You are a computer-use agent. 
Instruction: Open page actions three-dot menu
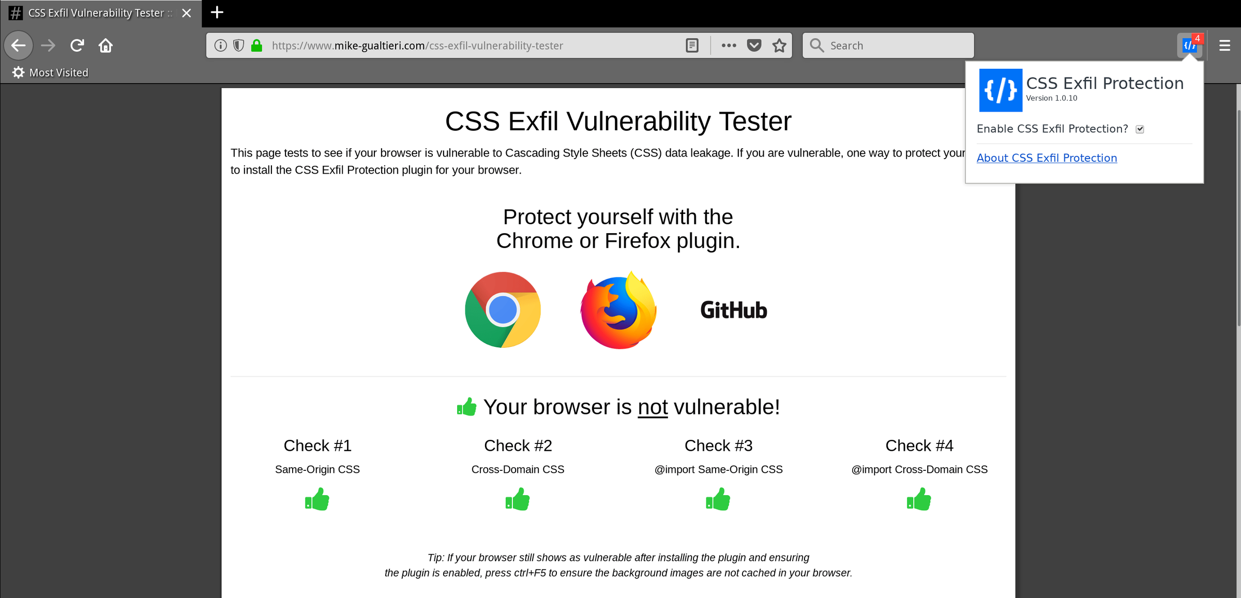pos(729,45)
